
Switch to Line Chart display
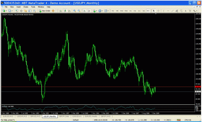[69, 11]
